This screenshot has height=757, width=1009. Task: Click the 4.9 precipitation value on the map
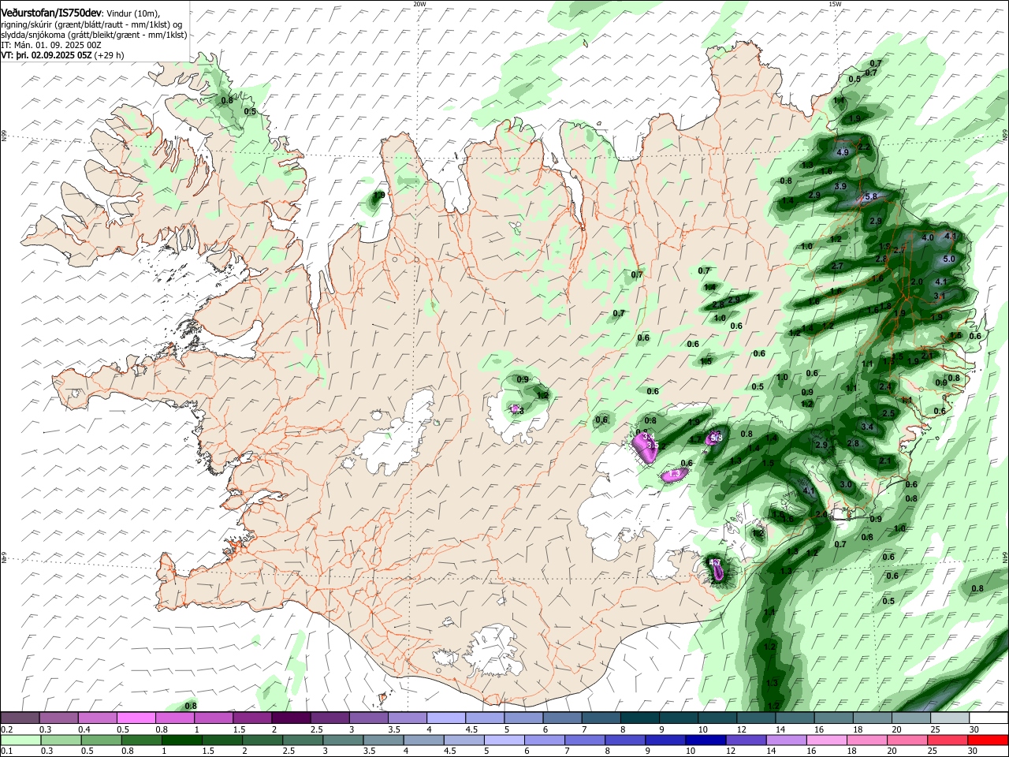[x=842, y=152]
